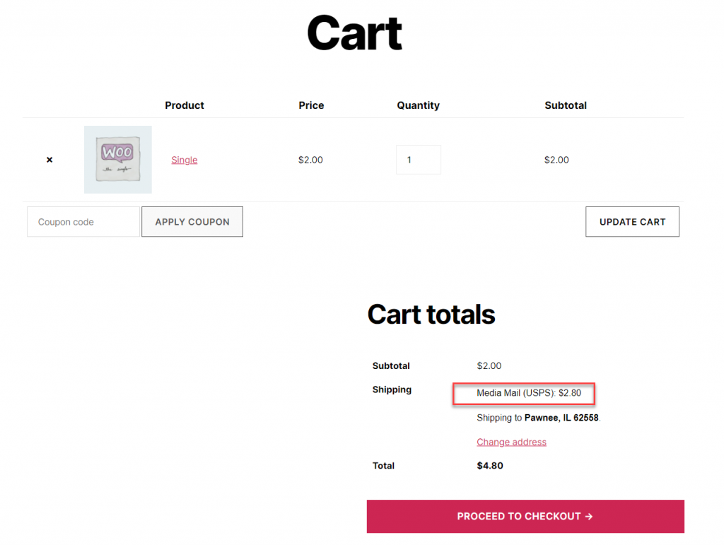Click the Total amount $4.80

(x=490, y=466)
